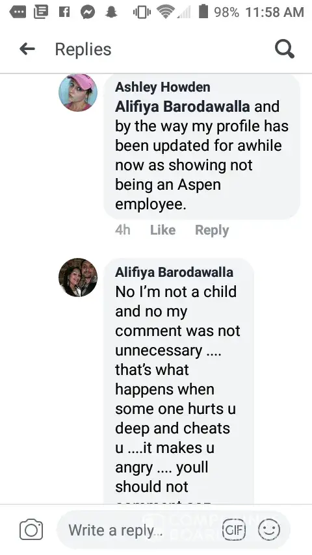The width and height of the screenshot is (312, 555).
Task: Open the GIF picker icon
Action: point(234,530)
